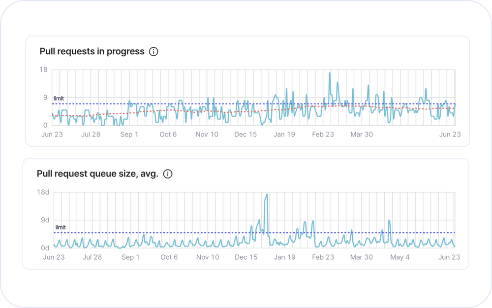Click the info icon beside Pull requests in progress
492x308 pixels.
point(154,51)
